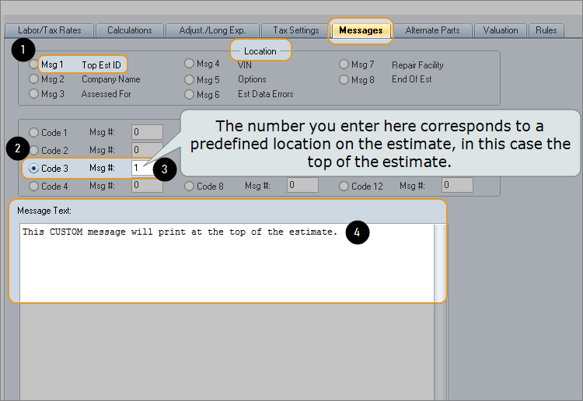Go to the Tax Settings tab
The image size is (583, 401).
pos(296,30)
